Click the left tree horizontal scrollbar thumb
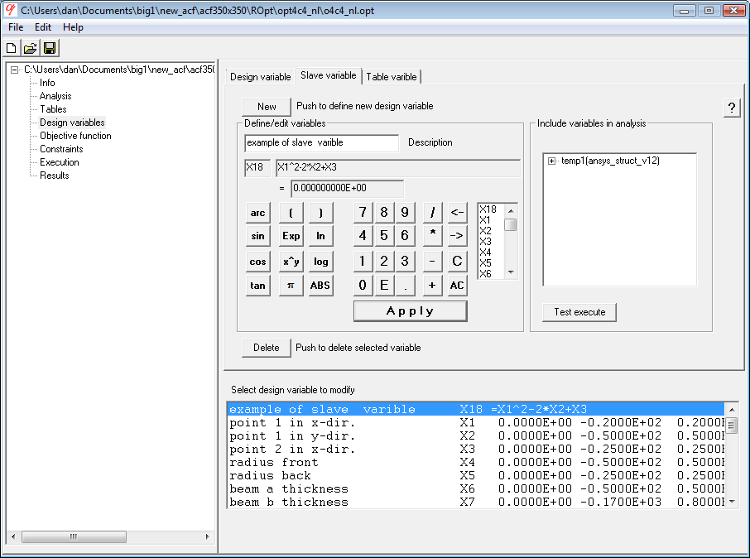 click(x=75, y=537)
